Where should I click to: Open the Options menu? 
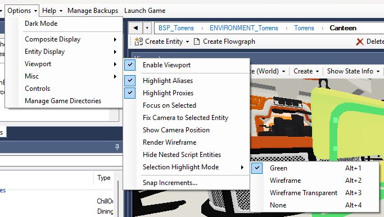(22, 11)
